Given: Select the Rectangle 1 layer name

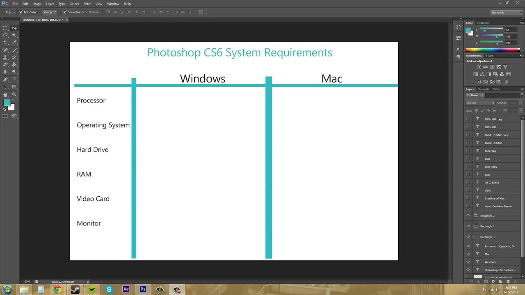Looking at the screenshot, I should (487, 226).
